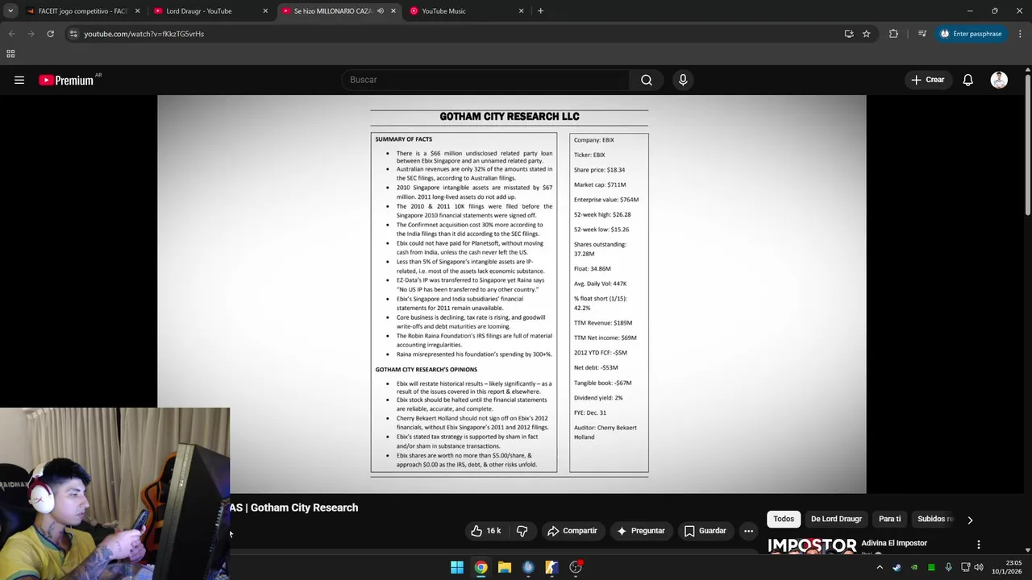Click the Preguntar button
The height and width of the screenshot is (580, 1032).
641,531
